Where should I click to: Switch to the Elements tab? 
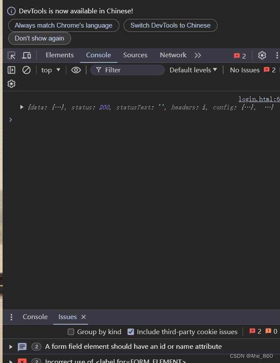60,55
